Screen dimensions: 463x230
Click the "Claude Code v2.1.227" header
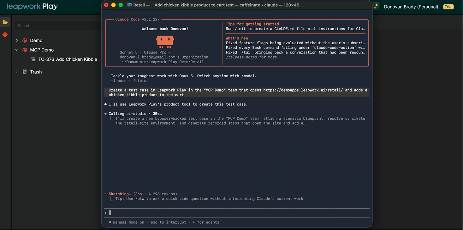(137, 19)
